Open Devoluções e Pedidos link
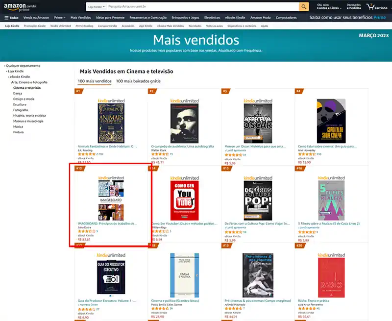Screen dimensions: 392x321 (x=354, y=6)
